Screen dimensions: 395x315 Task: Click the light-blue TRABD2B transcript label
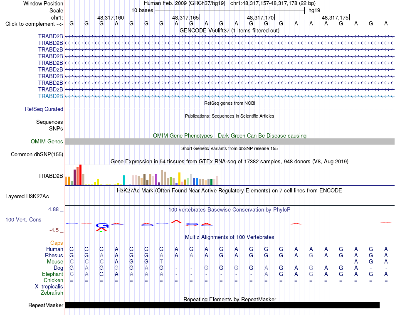[x=50, y=96]
